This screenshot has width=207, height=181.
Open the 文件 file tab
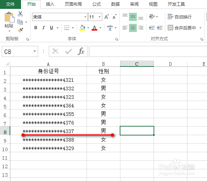(10, 4)
